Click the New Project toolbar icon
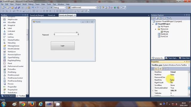 pos(3,7)
